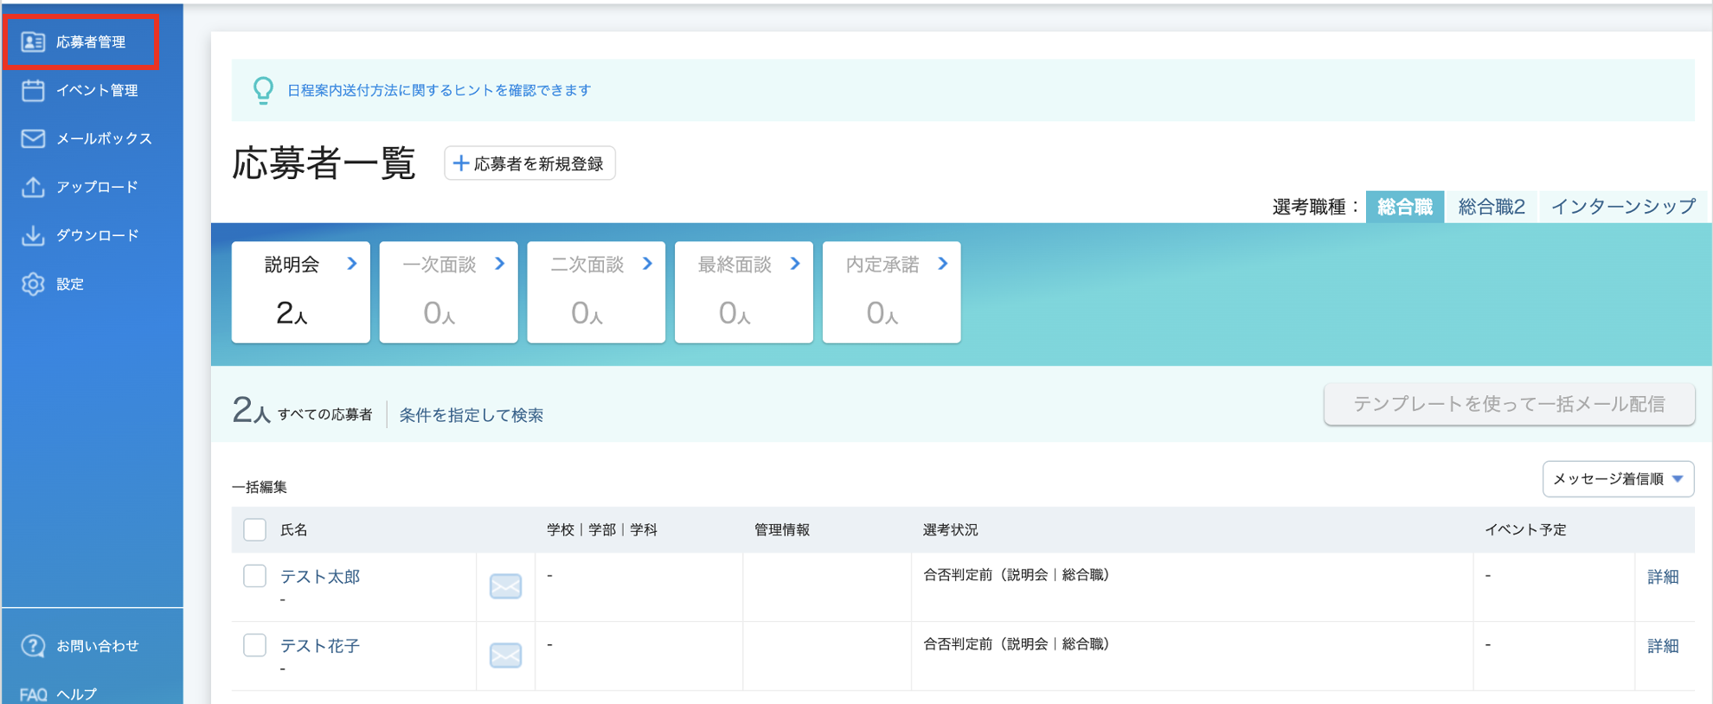The width and height of the screenshot is (1713, 704).
Task: Click the mail icon for テスト花子
Action: click(x=505, y=656)
